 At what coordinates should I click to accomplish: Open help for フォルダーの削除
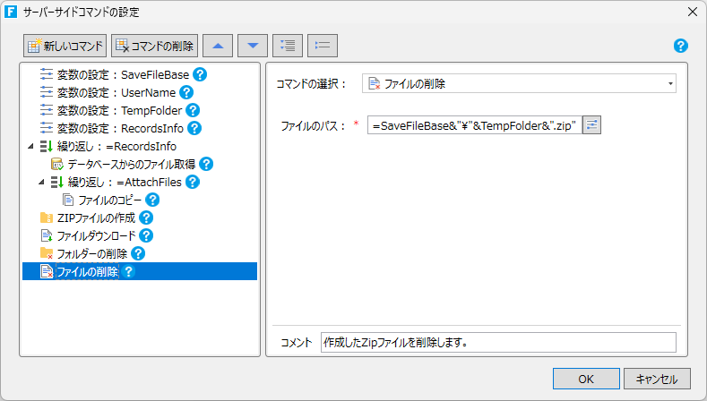point(138,253)
